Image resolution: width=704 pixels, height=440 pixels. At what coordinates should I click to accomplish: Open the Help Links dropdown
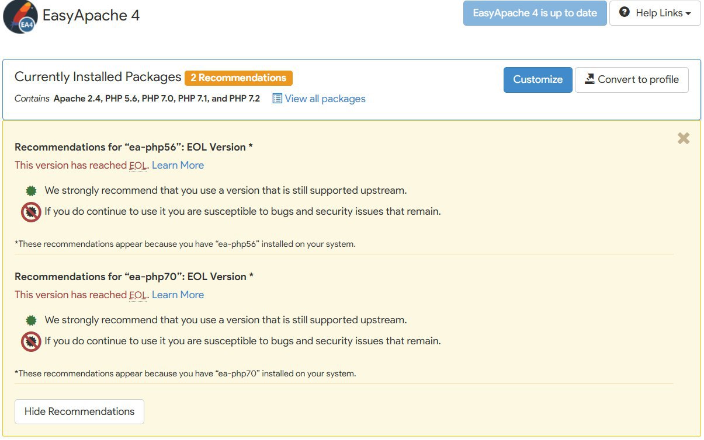(x=655, y=13)
